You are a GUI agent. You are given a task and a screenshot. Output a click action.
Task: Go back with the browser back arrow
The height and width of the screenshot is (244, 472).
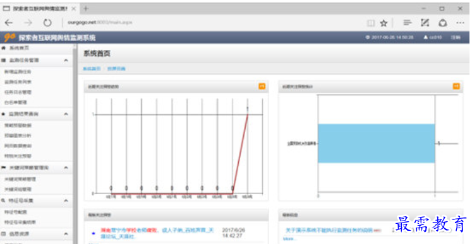9,23
